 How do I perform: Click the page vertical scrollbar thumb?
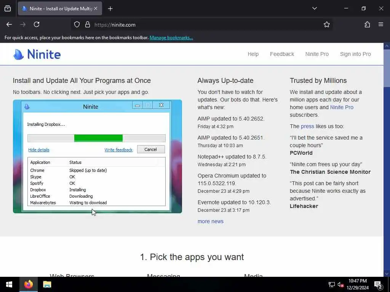click(387, 68)
